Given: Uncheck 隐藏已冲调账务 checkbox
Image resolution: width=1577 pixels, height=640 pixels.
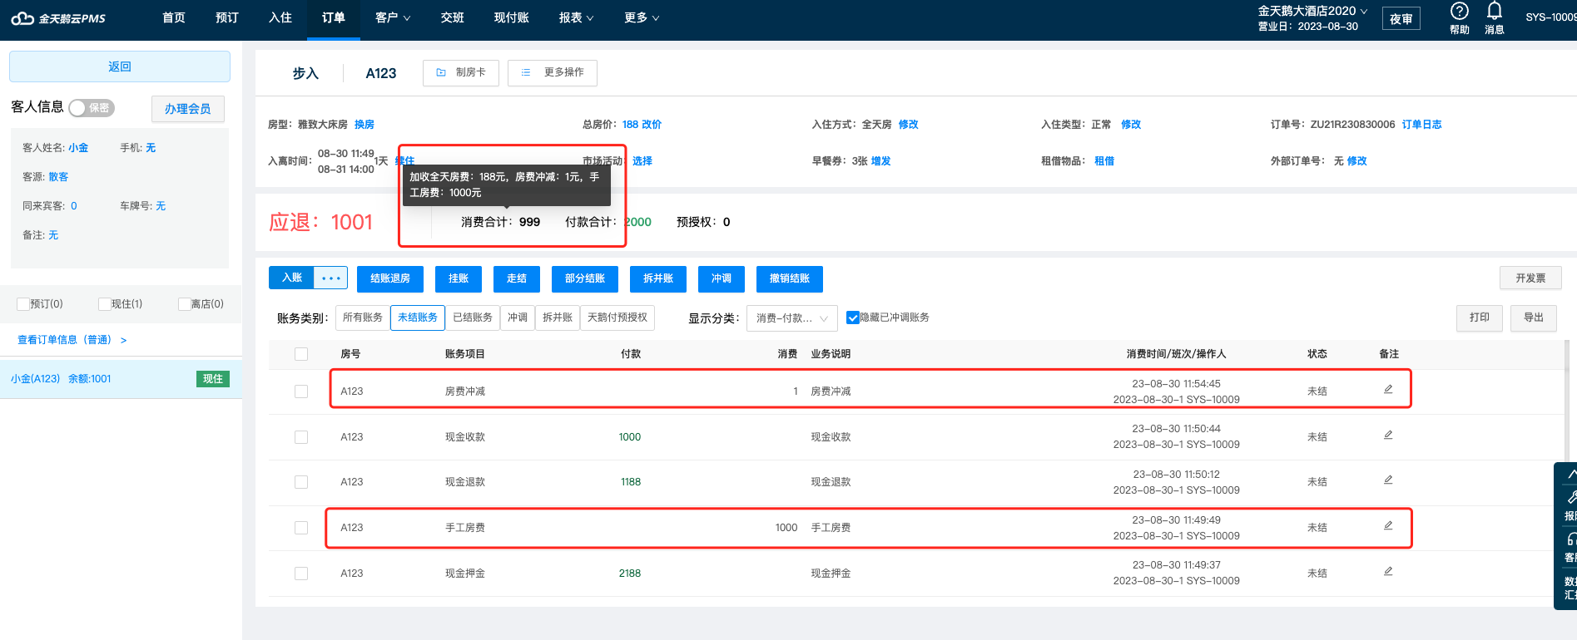Looking at the screenshot, I should 852,318.
